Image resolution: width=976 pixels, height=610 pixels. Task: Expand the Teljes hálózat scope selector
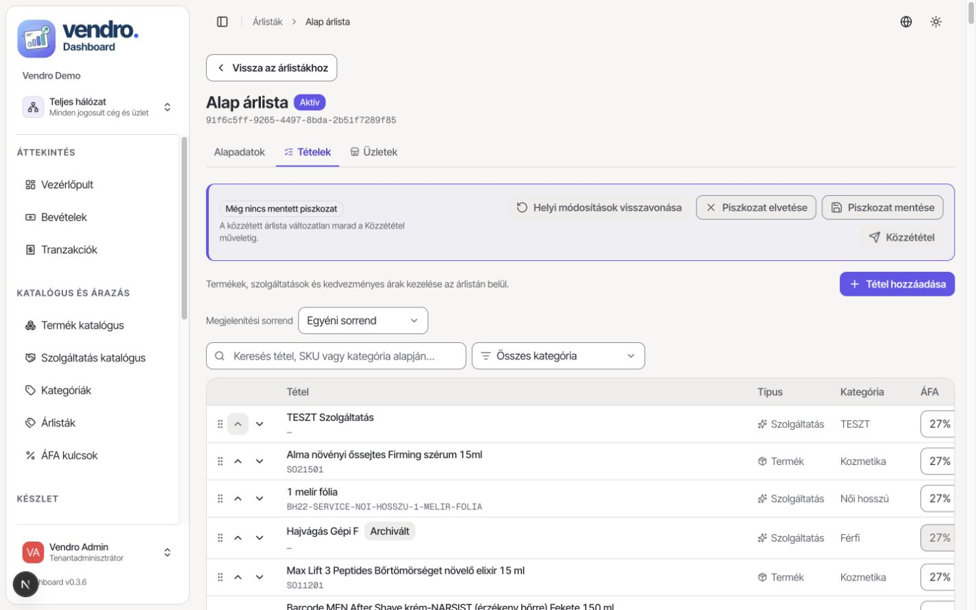99,107
